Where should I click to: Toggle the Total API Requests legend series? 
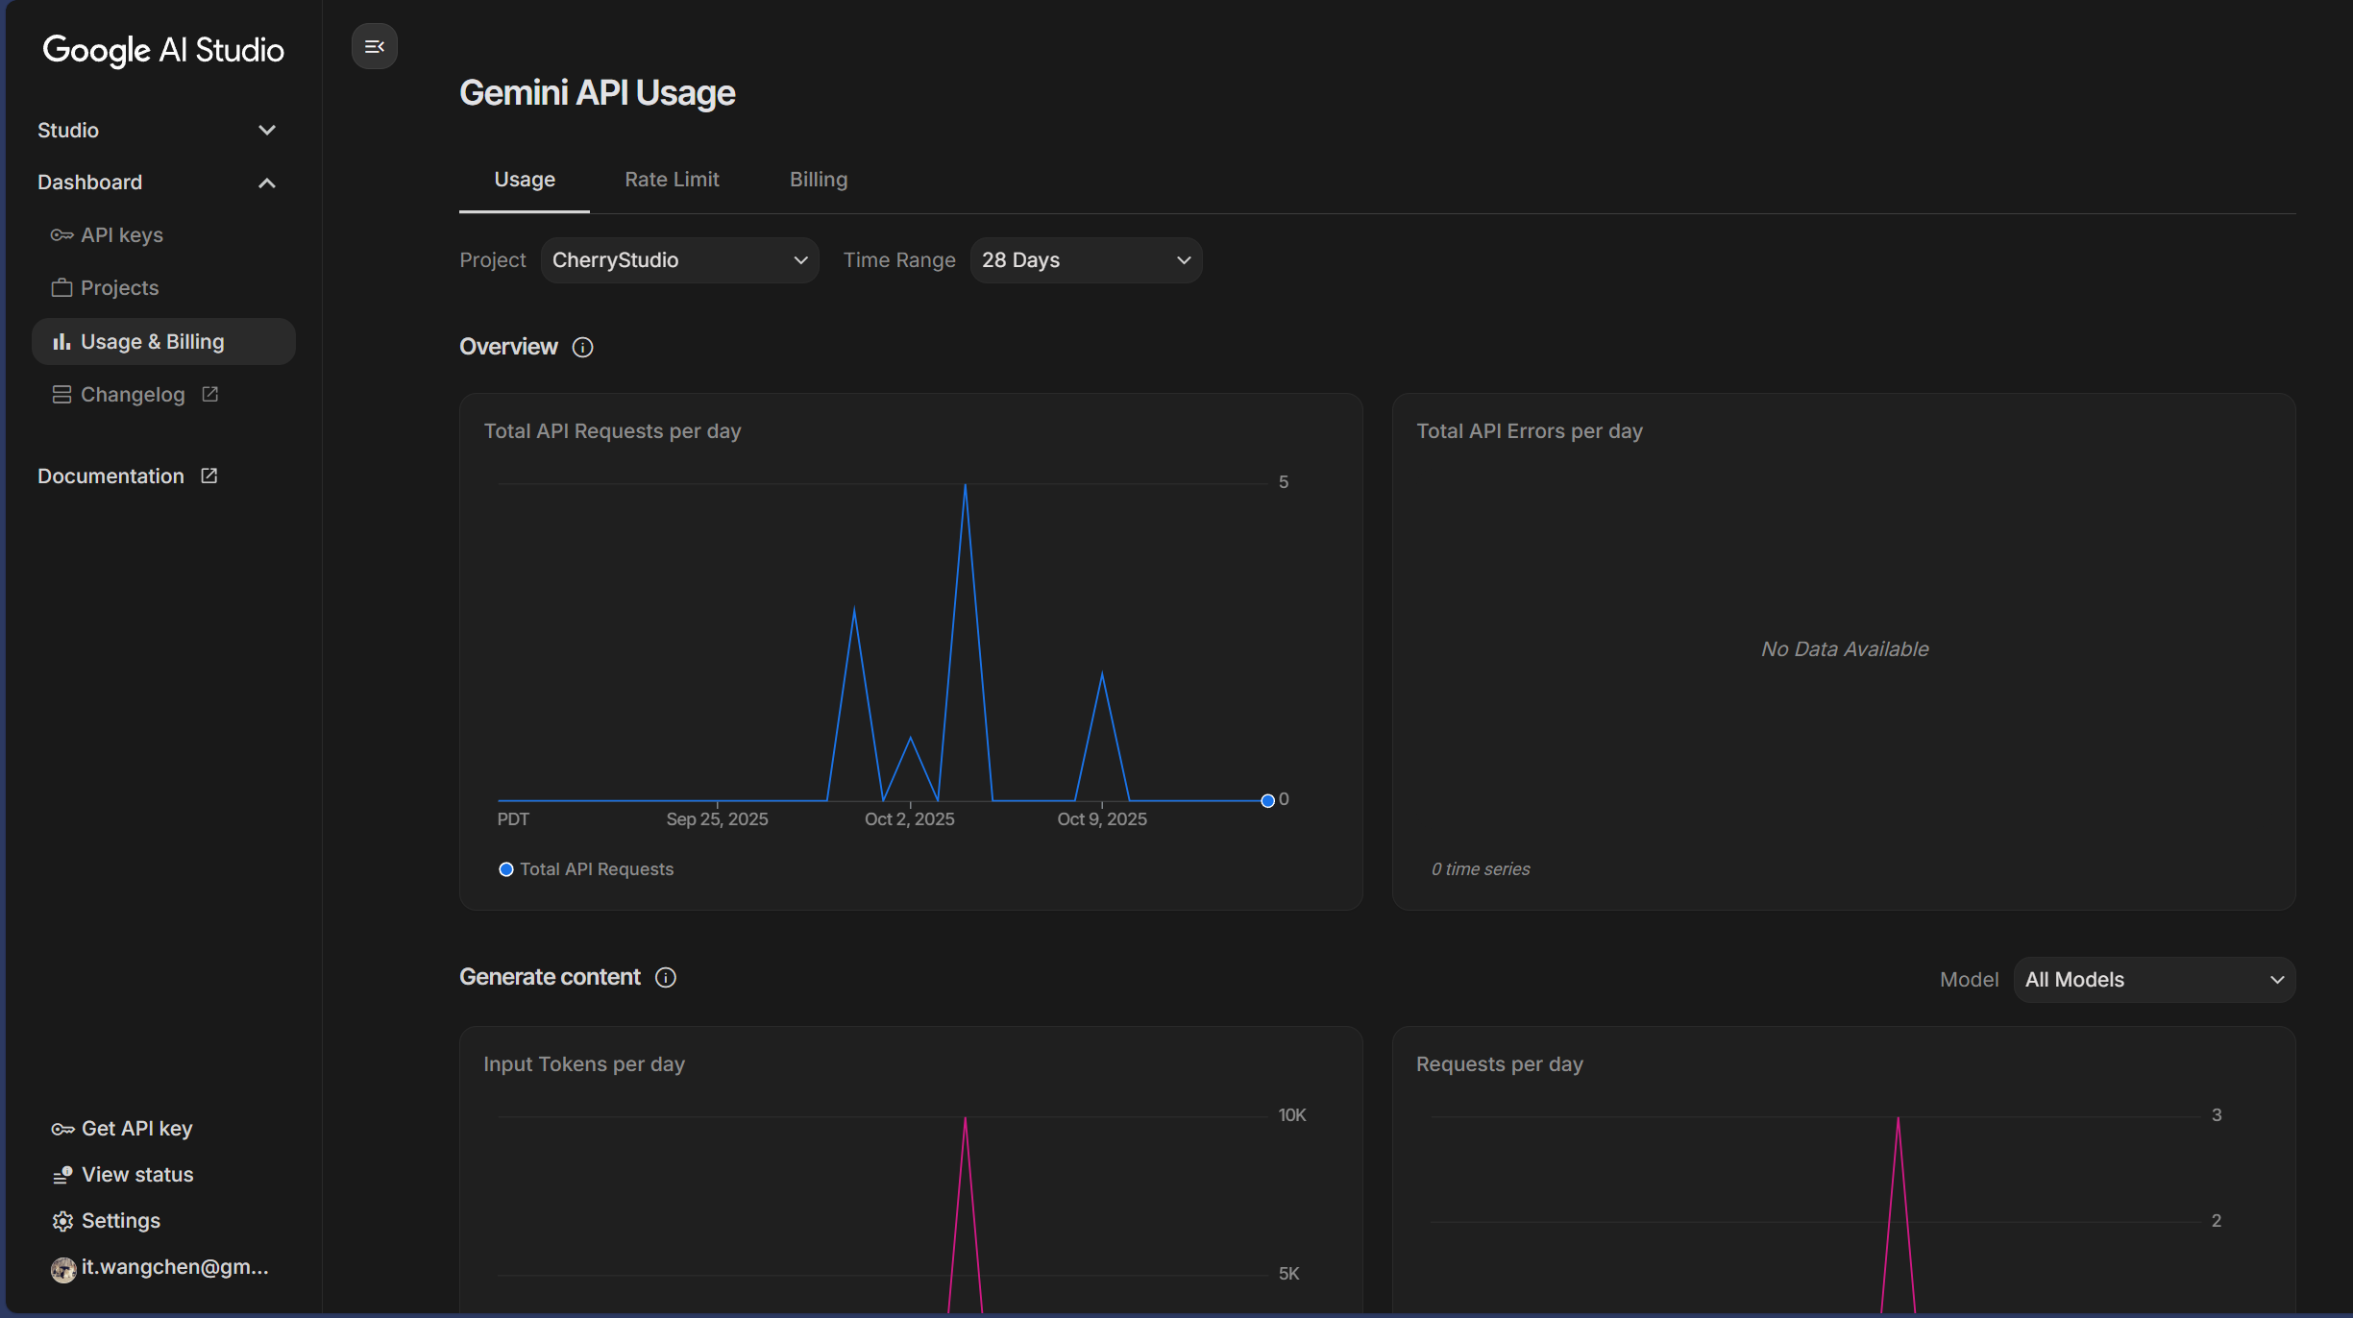point(586,869)
